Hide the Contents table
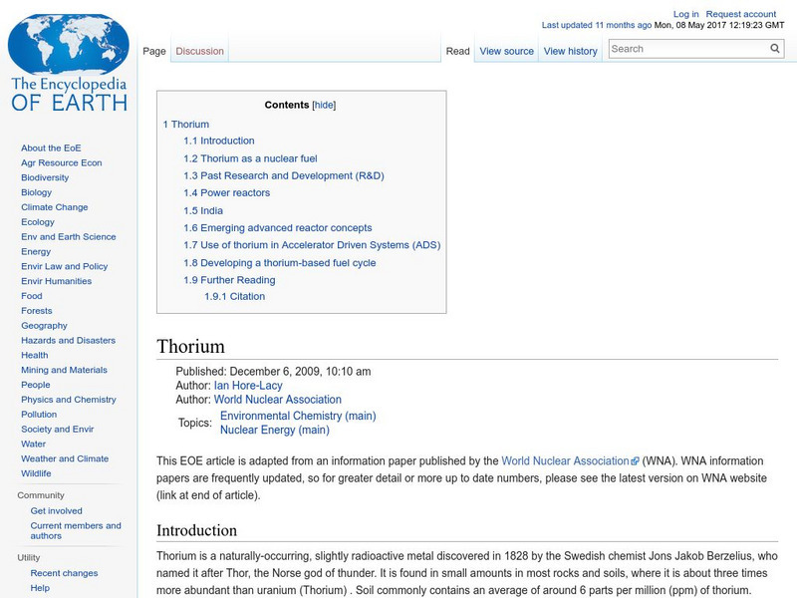This screenshot has width=797, height=598. [324, 105]
